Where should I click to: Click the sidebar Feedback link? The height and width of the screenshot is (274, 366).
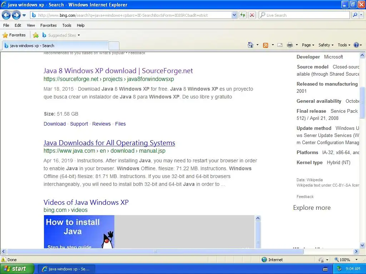coord(305,197)
